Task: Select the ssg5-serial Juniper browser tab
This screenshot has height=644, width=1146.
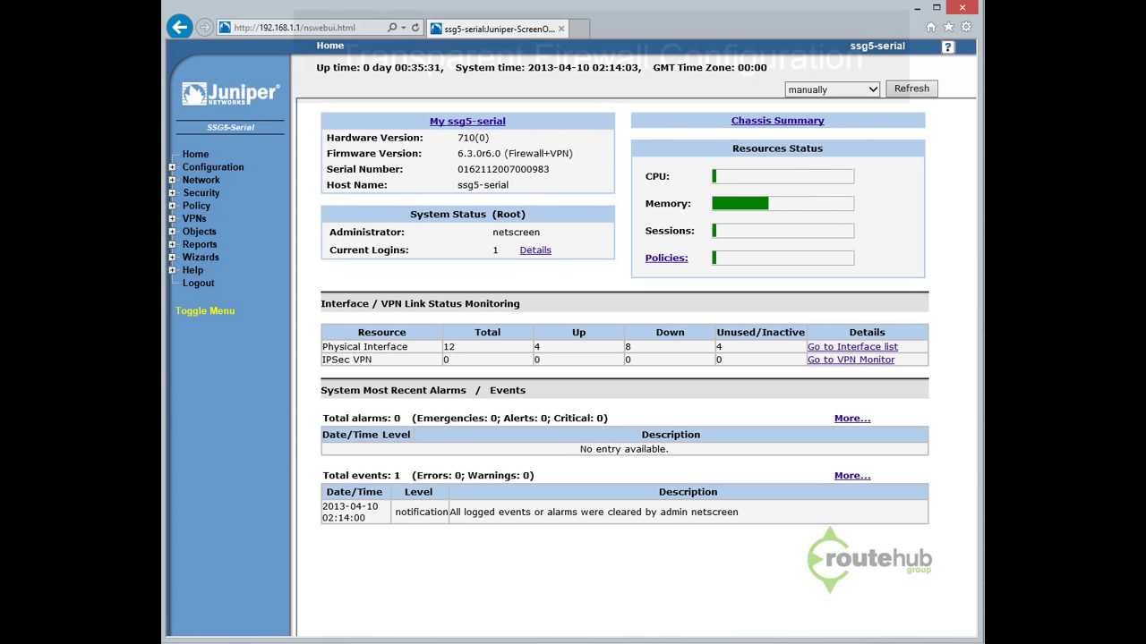Action: click(498, 29)
